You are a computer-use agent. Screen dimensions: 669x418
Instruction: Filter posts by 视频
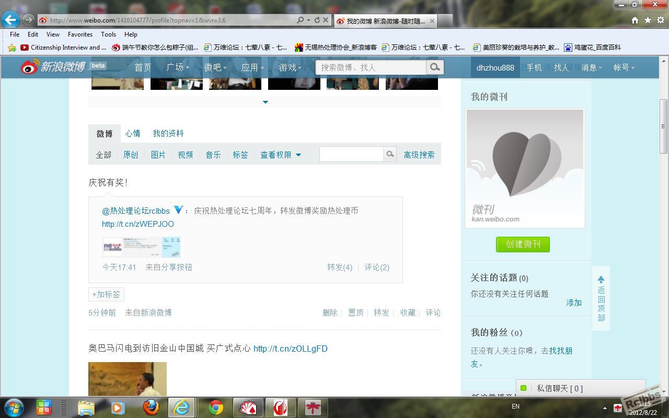point(186,155)
